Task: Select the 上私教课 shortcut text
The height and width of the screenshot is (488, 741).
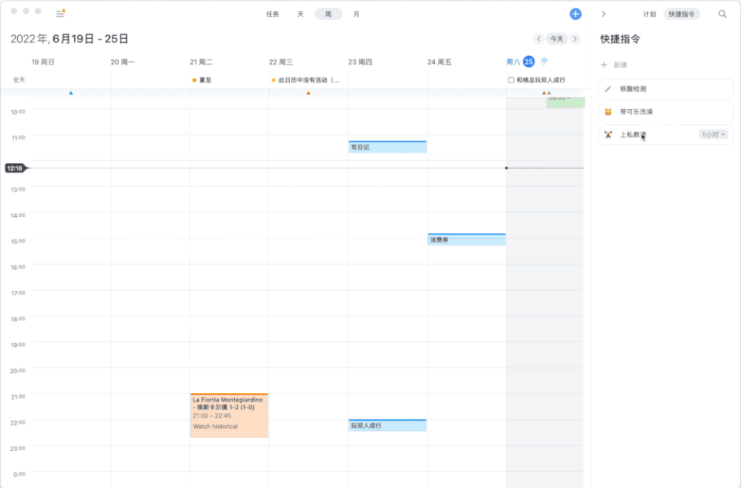Action: pos(632,135)
